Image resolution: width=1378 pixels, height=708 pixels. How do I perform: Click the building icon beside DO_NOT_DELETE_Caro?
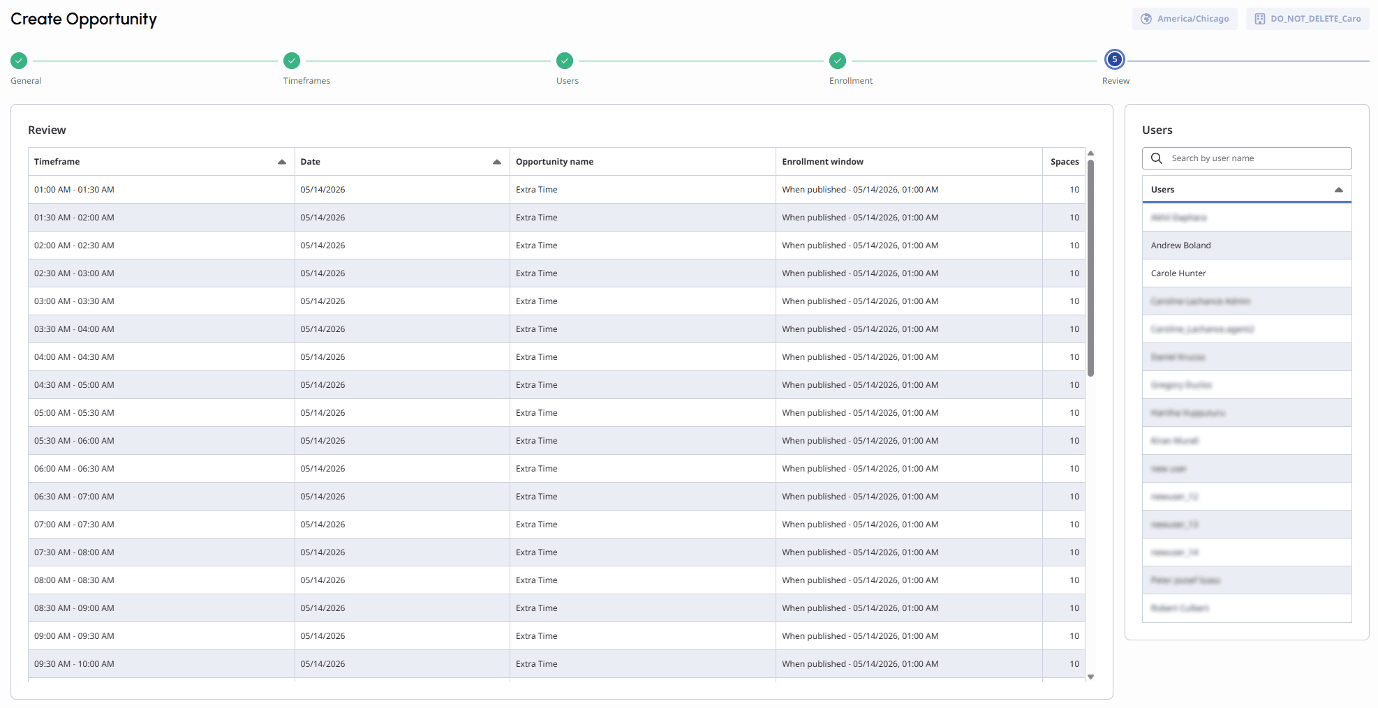pyautogui.click(x=1260, y=19)
